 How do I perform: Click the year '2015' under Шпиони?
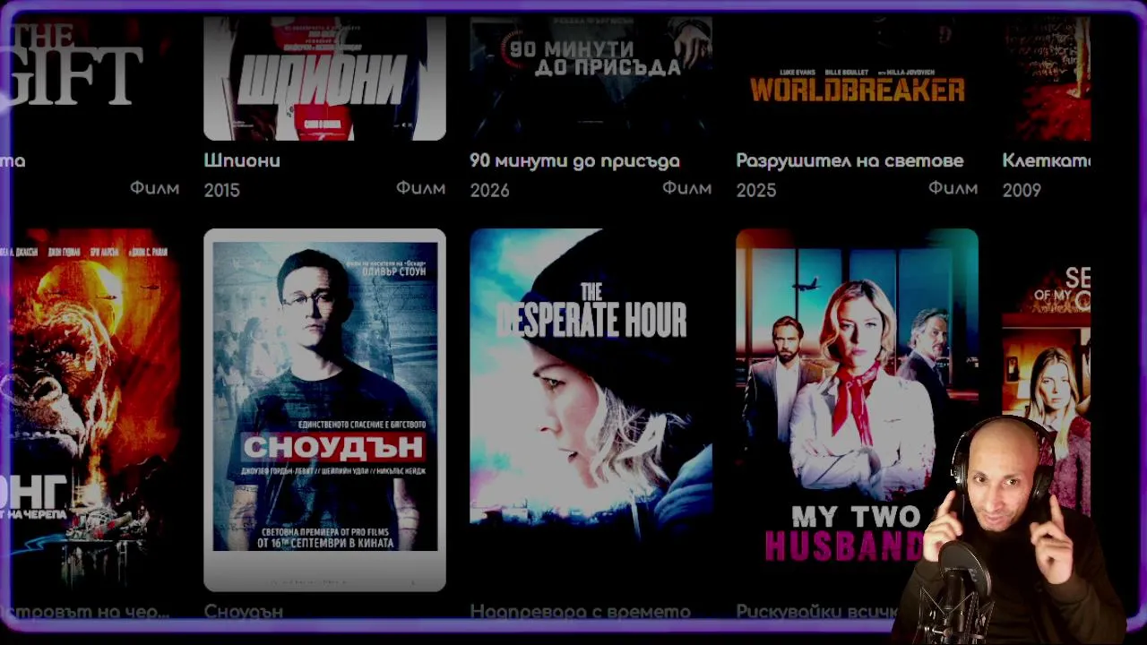[x=221, y=190]
